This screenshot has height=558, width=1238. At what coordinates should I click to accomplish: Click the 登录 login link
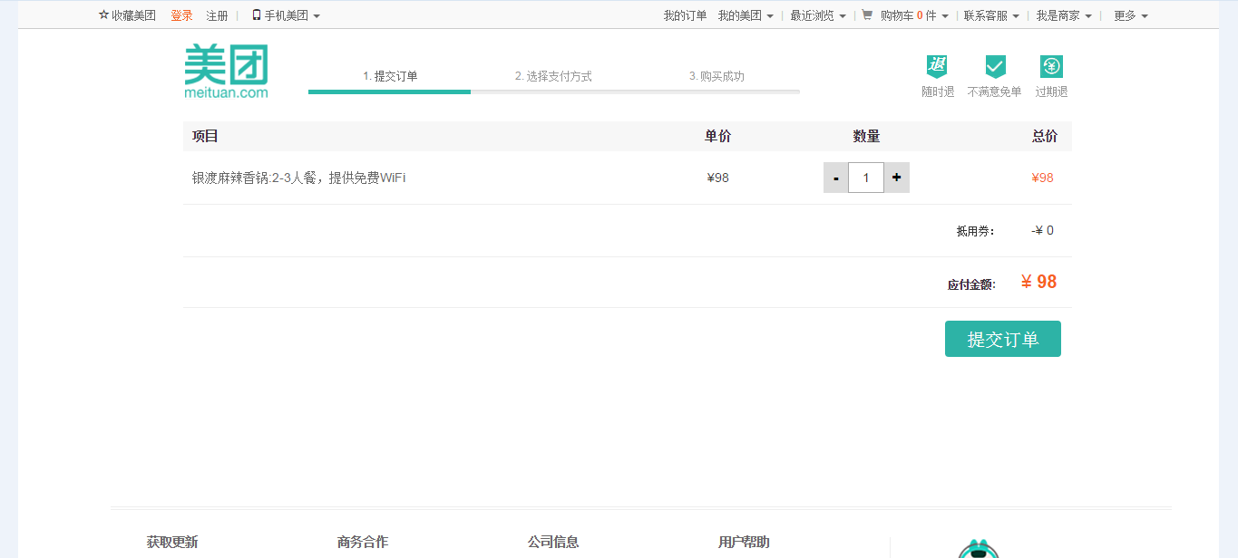point(181,15)
